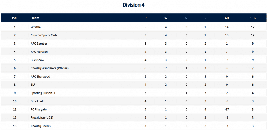Click the GD column header
The height and width of the screenshot is (130, 267).
[x=227, y=18]
